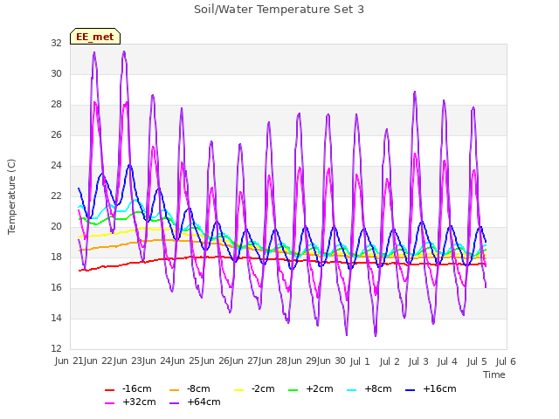Click the purple +64cm legend swatch

[x=175, y=403]
